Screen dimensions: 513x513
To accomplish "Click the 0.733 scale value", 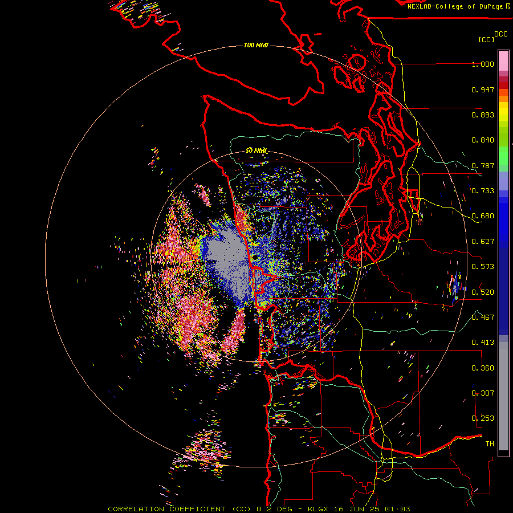I will point(483,191).
